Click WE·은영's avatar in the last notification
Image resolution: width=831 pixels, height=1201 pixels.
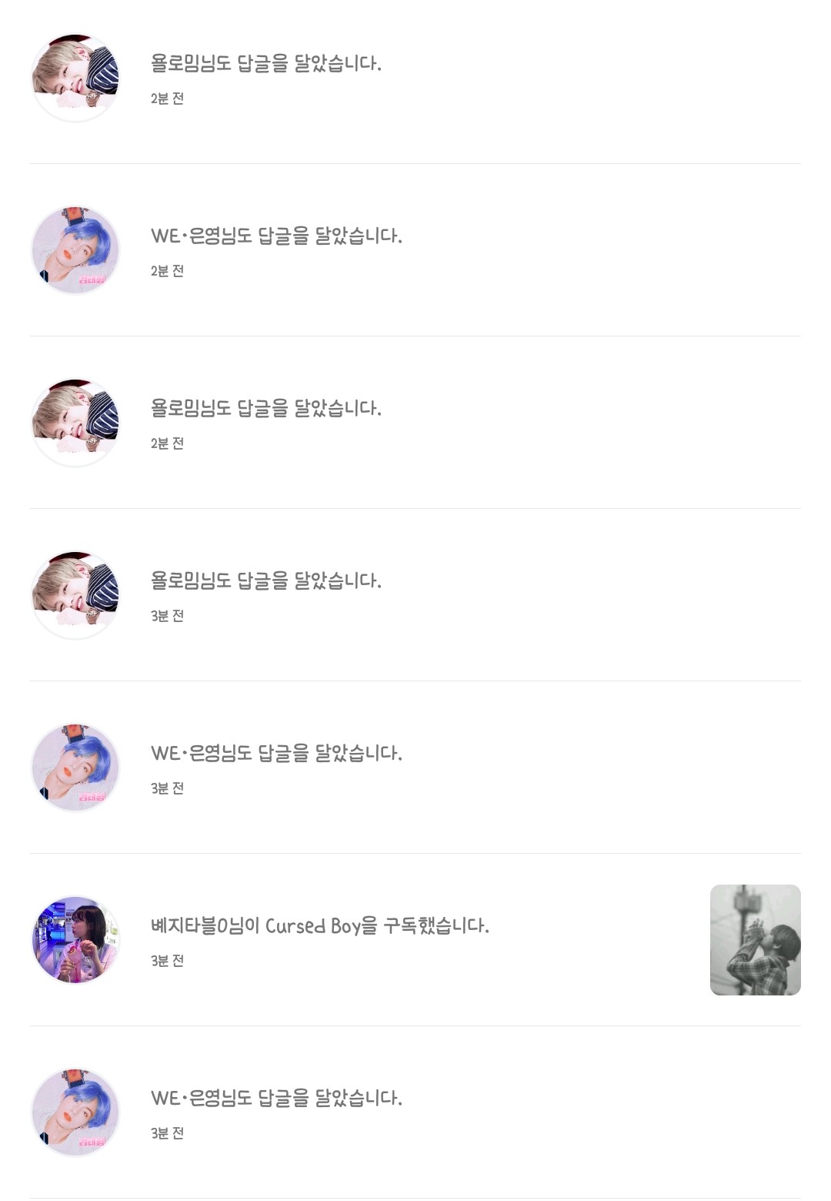point(75,1112)
